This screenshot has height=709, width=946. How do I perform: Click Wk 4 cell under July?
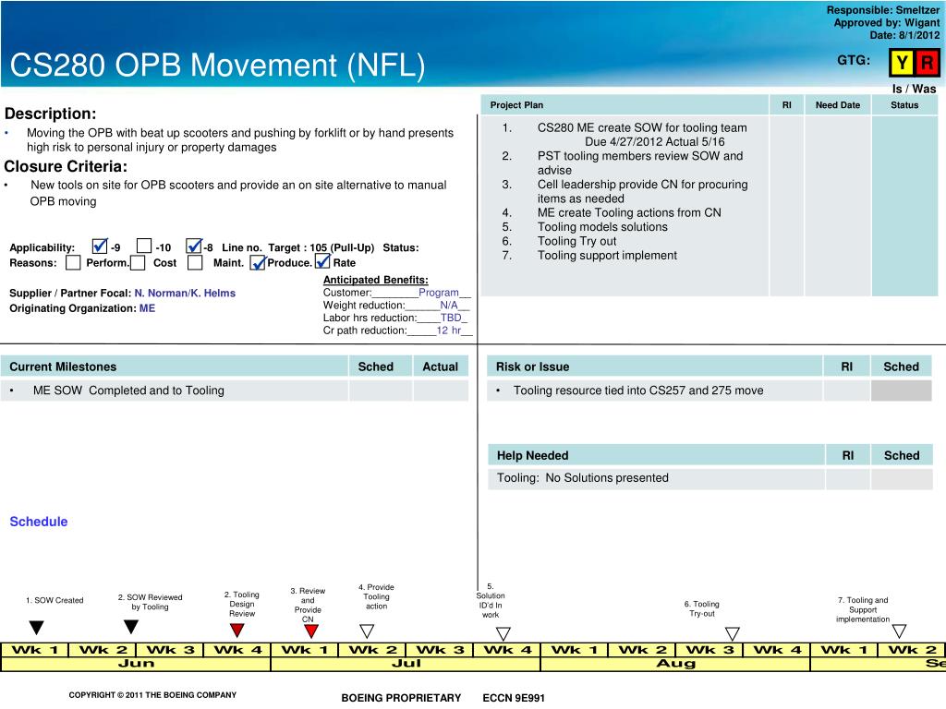pyautogui.click(x=507, y=650)
